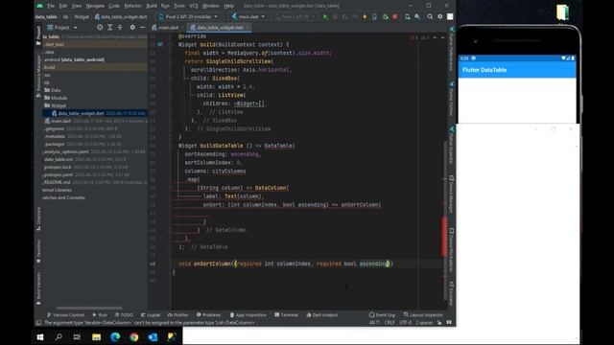
Task: Open the Version Control tool window
Action: click(x=66, y=315)
